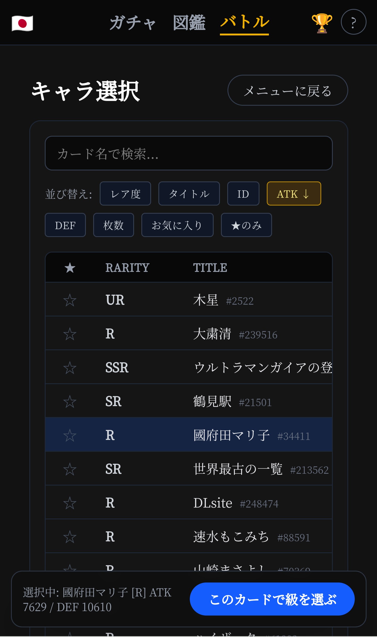This screenshot has height=637, width=377.
Task: Toggle favorite star on 國府田マリ子 row
Action: (x=70, y=435)
